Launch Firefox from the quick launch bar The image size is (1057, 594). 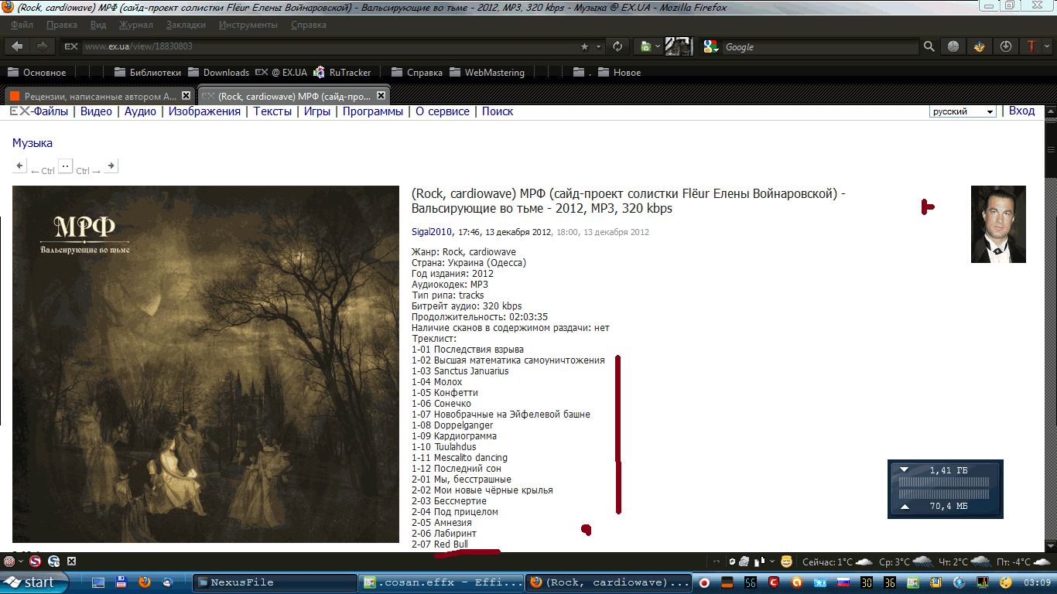tap(144, 582)
